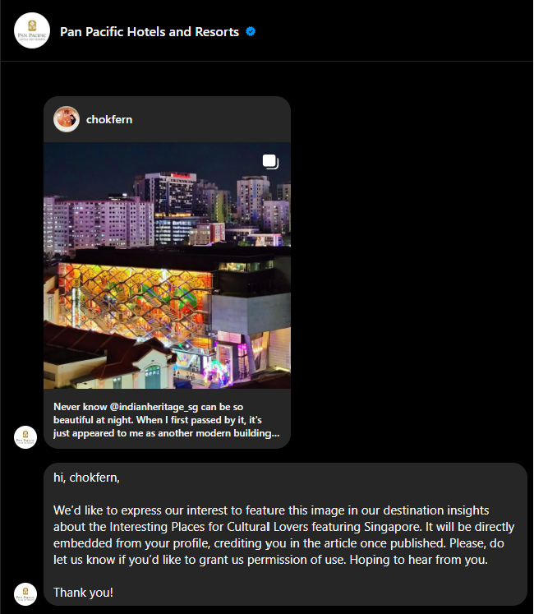Click sender avatar beside the Thank you message
This screenshot has height=614, width=534.
[25, 594]
